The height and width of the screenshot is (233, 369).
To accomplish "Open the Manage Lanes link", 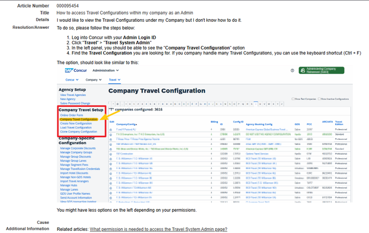I will point(69,189).
